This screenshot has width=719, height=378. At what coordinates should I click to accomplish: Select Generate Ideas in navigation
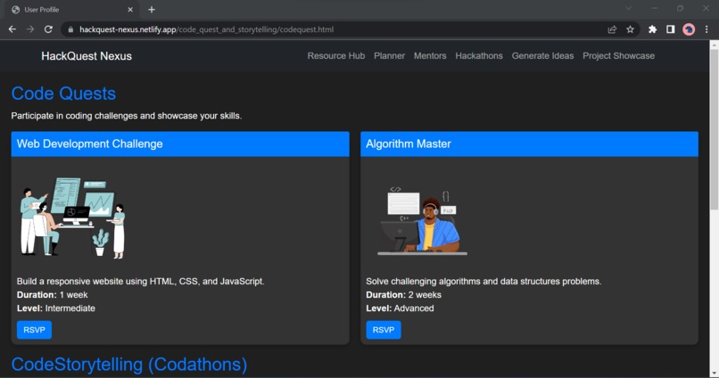point(543,56)
